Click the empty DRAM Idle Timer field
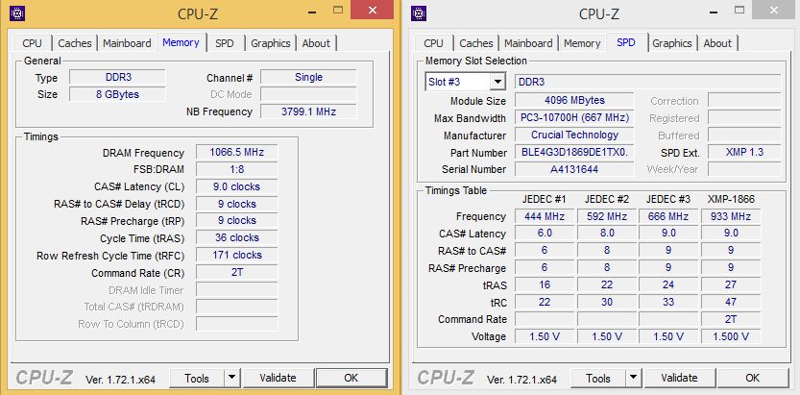 click(x=236, y=290)
